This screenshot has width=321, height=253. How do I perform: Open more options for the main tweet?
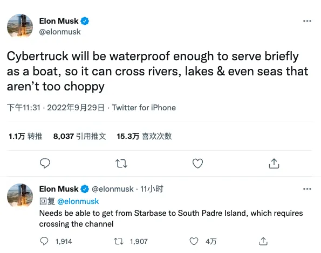pyautogui.click(x=308, y=21)
